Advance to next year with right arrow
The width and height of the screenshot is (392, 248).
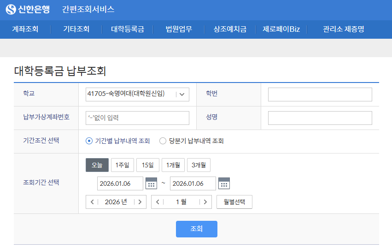tap(140, 202)
